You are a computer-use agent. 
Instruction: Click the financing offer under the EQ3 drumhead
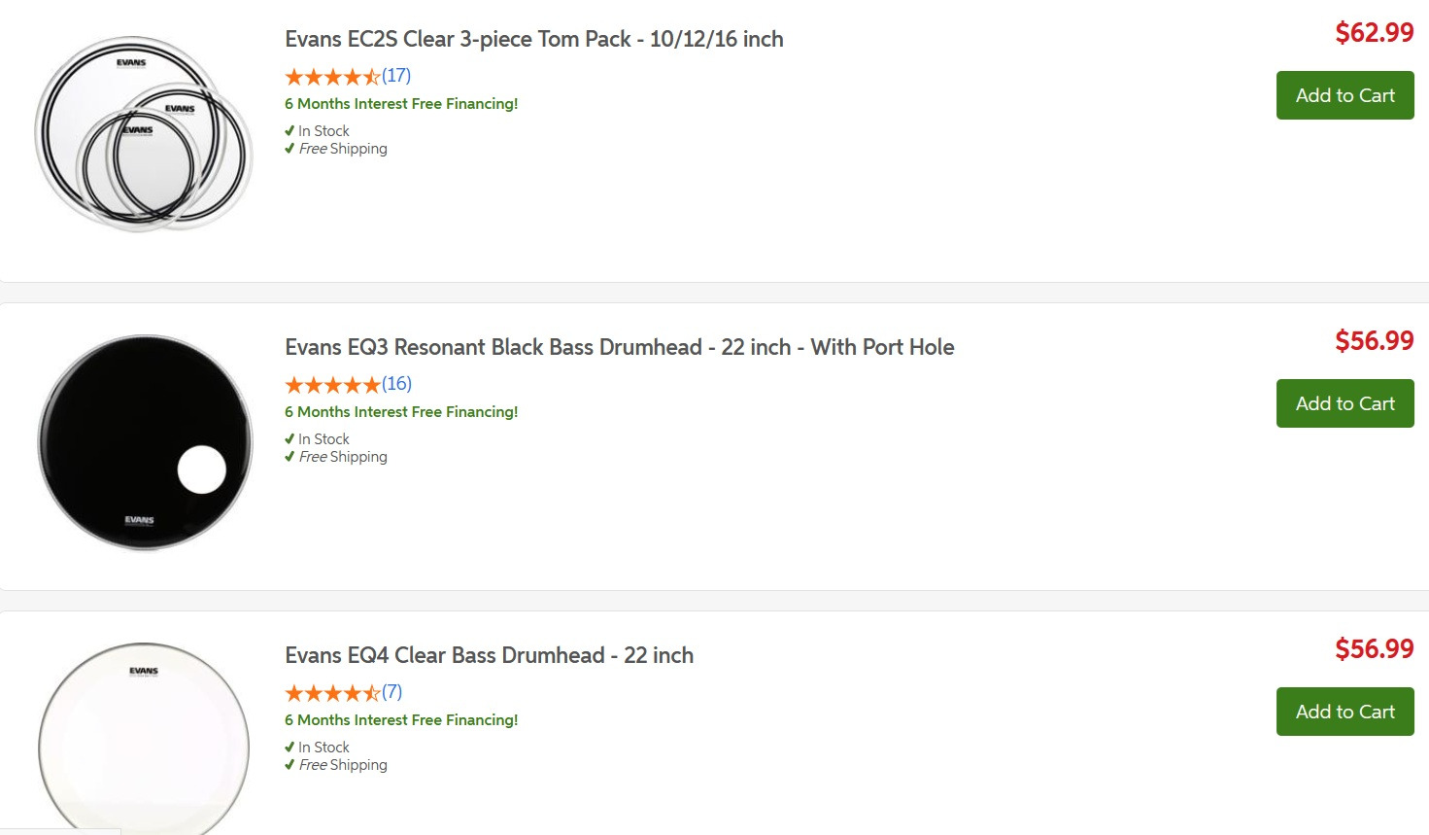401,412
